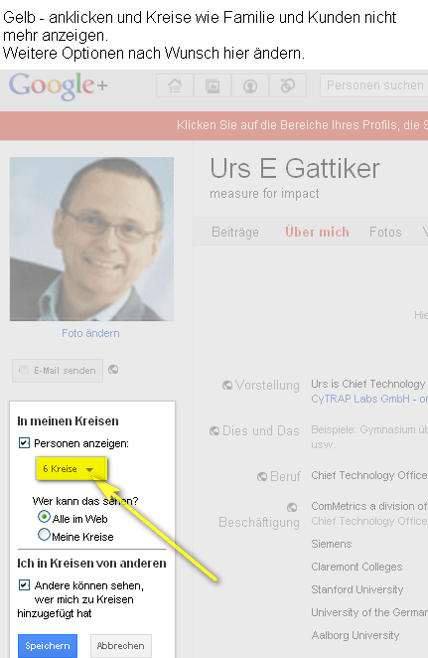Switch to the Fotos tab

coord(385,232)
